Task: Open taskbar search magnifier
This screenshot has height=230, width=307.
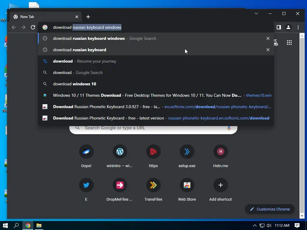Action: (x=16, y=226)
